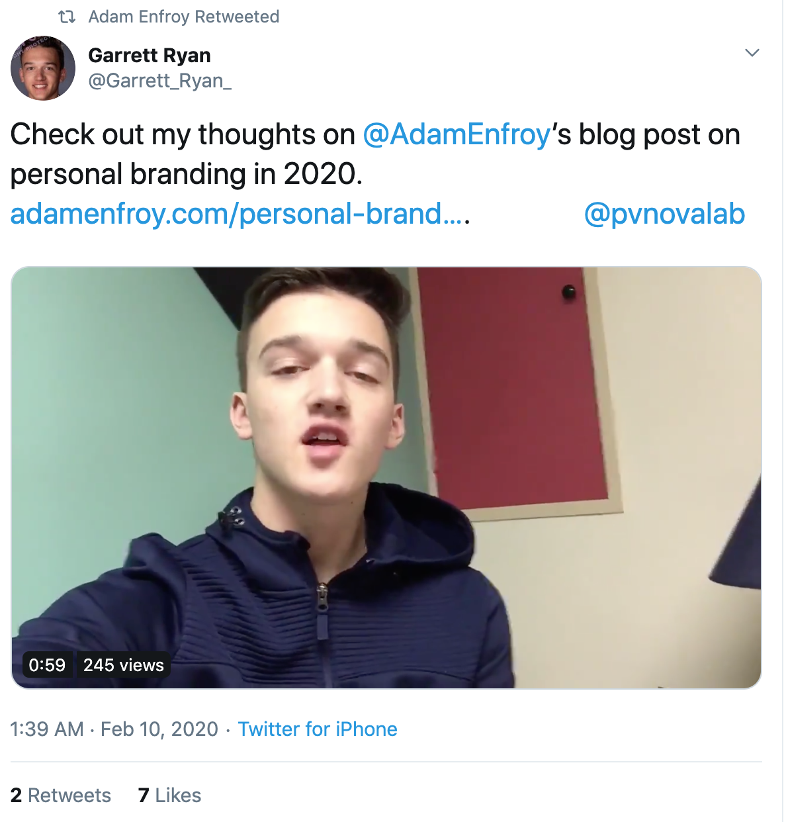Expand the tweet options chevron menu
The height and width of the screenshot is (822, 786).
coord(752,53)
